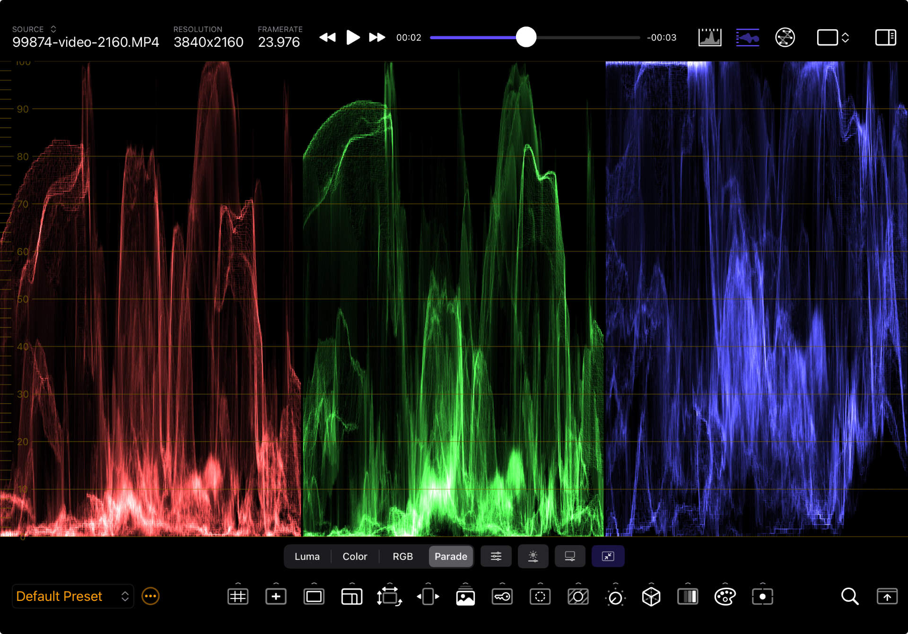Click the 3D cube LUT icon
The image size is (908, 634).
pyautogui.click(x=651, y=597)
